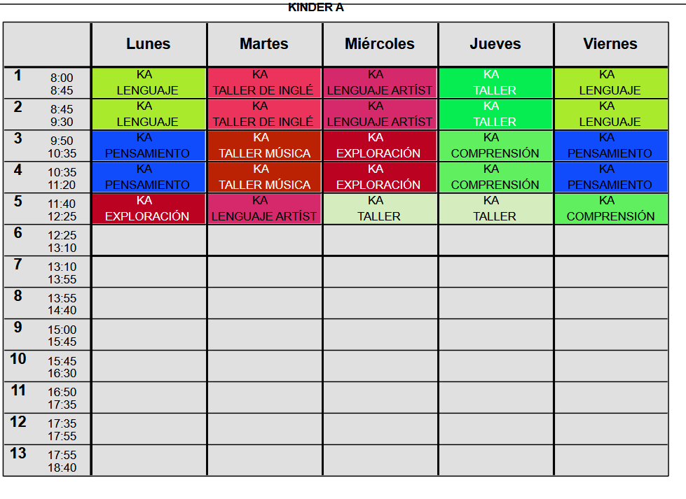Click Martes period 3 TALLER MÚSICA cell
The image size is (686, 499).
(x=264, y=146)
